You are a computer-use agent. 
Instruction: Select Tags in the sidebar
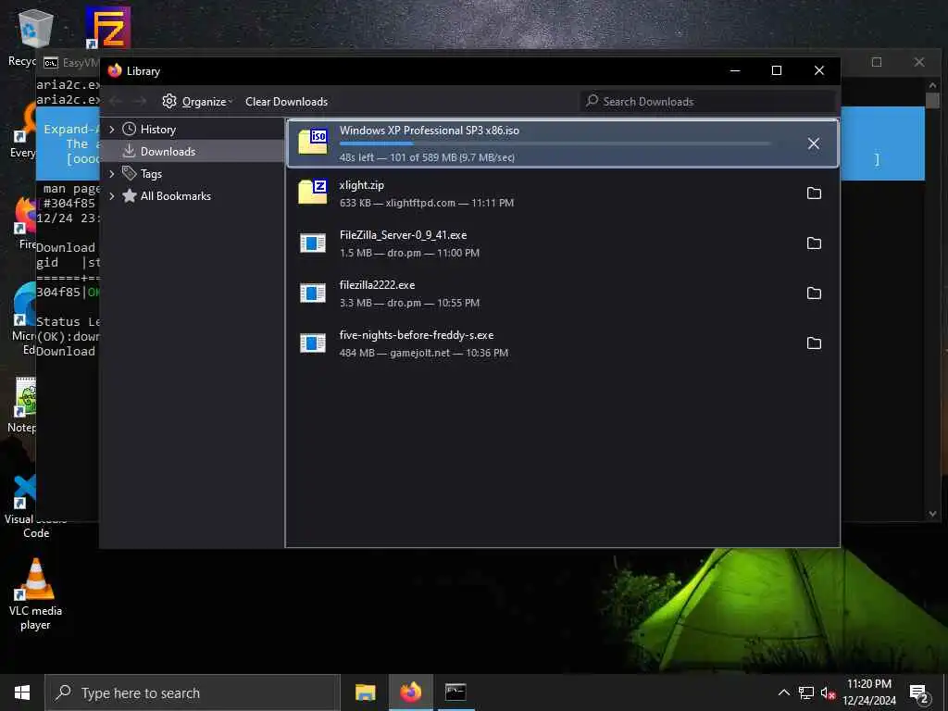151,174
